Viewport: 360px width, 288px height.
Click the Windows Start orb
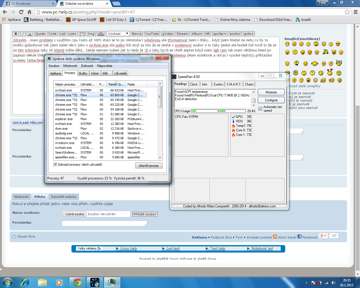(x=8, y=282)
